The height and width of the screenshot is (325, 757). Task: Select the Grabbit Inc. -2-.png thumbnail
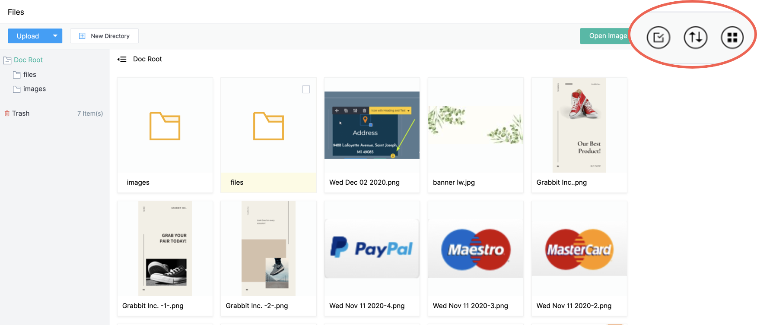pyautogui.click(x=268, y=249)
